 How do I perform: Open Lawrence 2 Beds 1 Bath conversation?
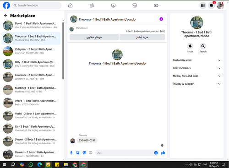[31, 77]
